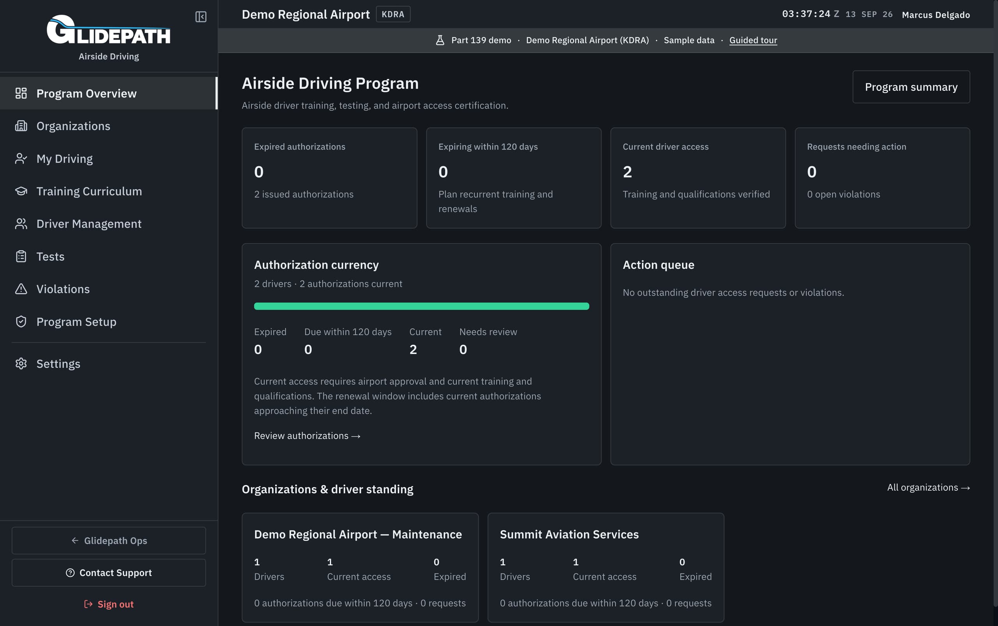Click the Settings gear icon

[x=21, y=364]
